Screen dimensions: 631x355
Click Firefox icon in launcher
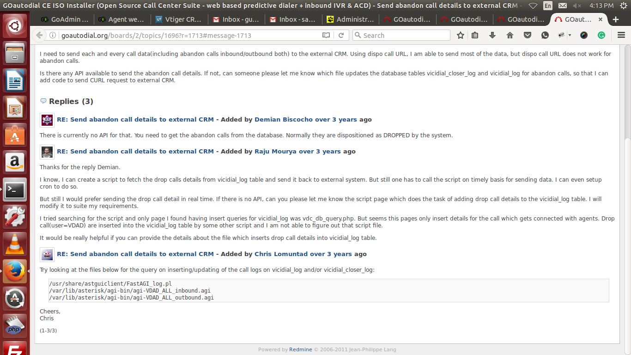click(15, 271)
